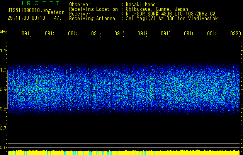This screenshot has height=155, width=243.
Task: Select the UT2511090910 filename label
Action: click(x=27, y=11)
